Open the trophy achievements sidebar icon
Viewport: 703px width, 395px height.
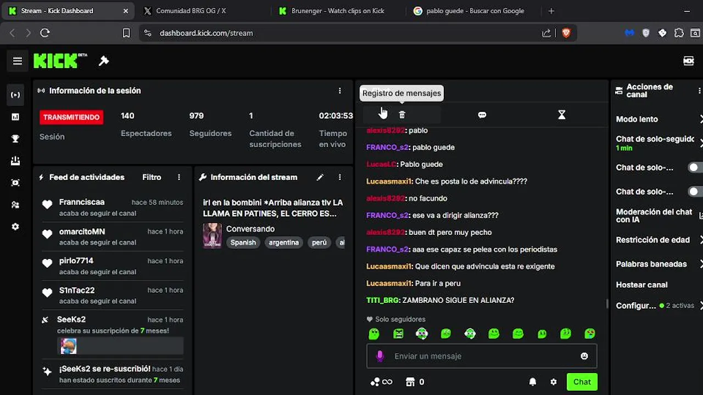pyautogui.click(x=15, y=139)
